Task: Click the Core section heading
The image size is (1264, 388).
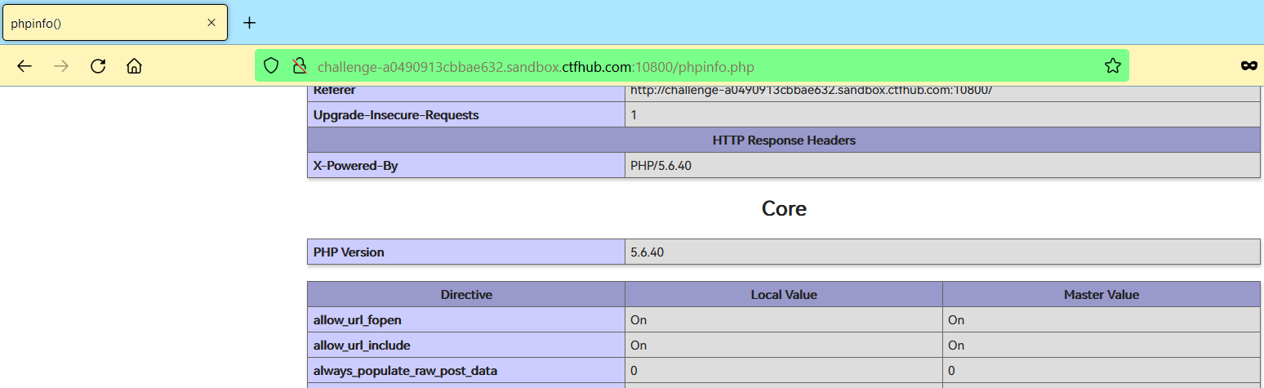Action: point(784,208)
